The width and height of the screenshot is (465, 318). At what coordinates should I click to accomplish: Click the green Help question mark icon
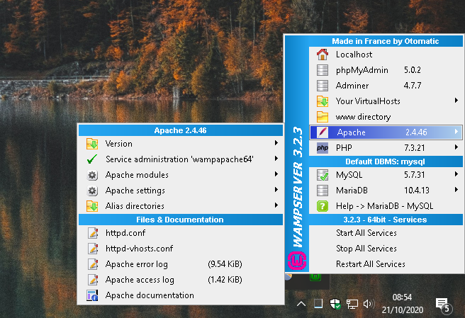323,206
